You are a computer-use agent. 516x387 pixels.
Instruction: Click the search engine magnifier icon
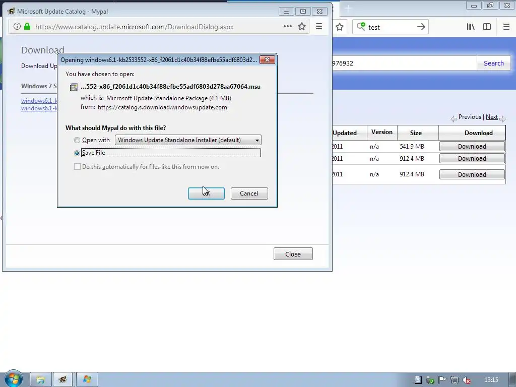click(361, 27)
